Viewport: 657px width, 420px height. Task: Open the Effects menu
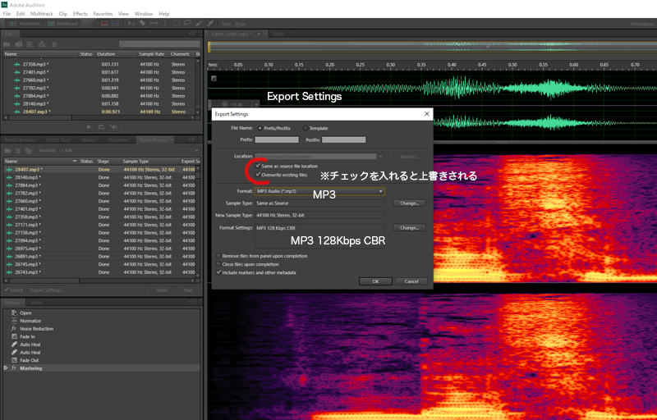pos(80,14)
